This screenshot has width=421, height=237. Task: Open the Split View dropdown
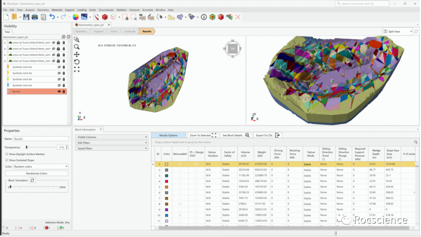click(x=397, y=32)
